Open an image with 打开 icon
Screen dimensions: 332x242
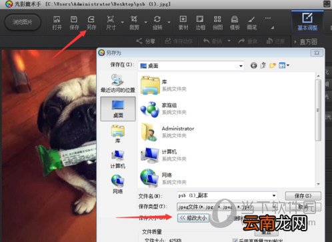pos(57,23)
